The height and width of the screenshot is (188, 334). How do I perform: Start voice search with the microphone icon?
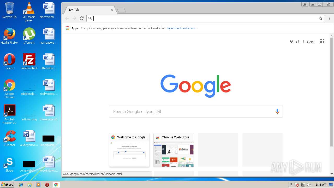277,111
